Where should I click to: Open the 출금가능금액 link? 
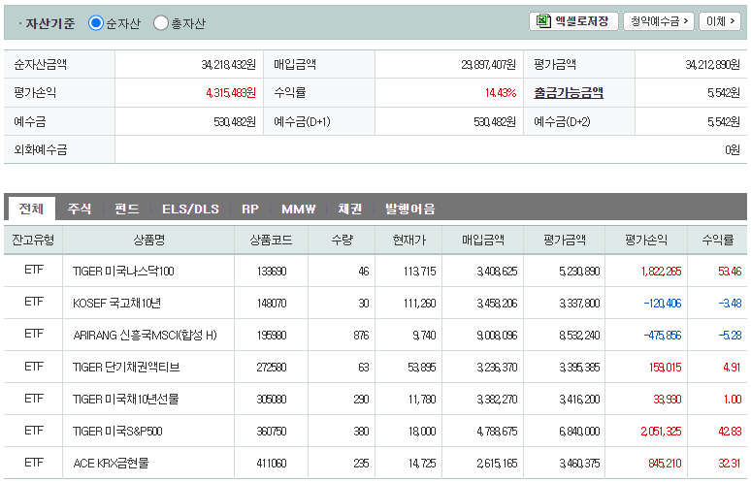point(569,92)
